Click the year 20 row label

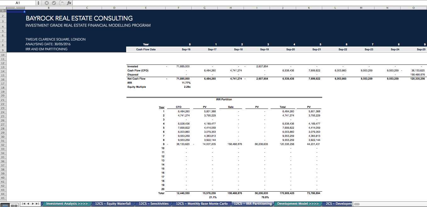(x=163, y=189)
